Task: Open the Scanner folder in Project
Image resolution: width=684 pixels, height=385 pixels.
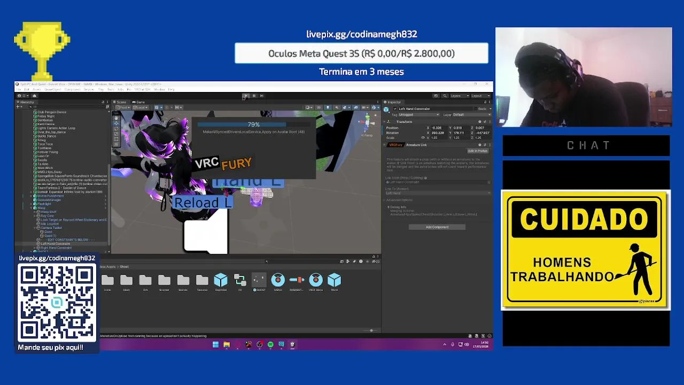Action: coord(164,282)
